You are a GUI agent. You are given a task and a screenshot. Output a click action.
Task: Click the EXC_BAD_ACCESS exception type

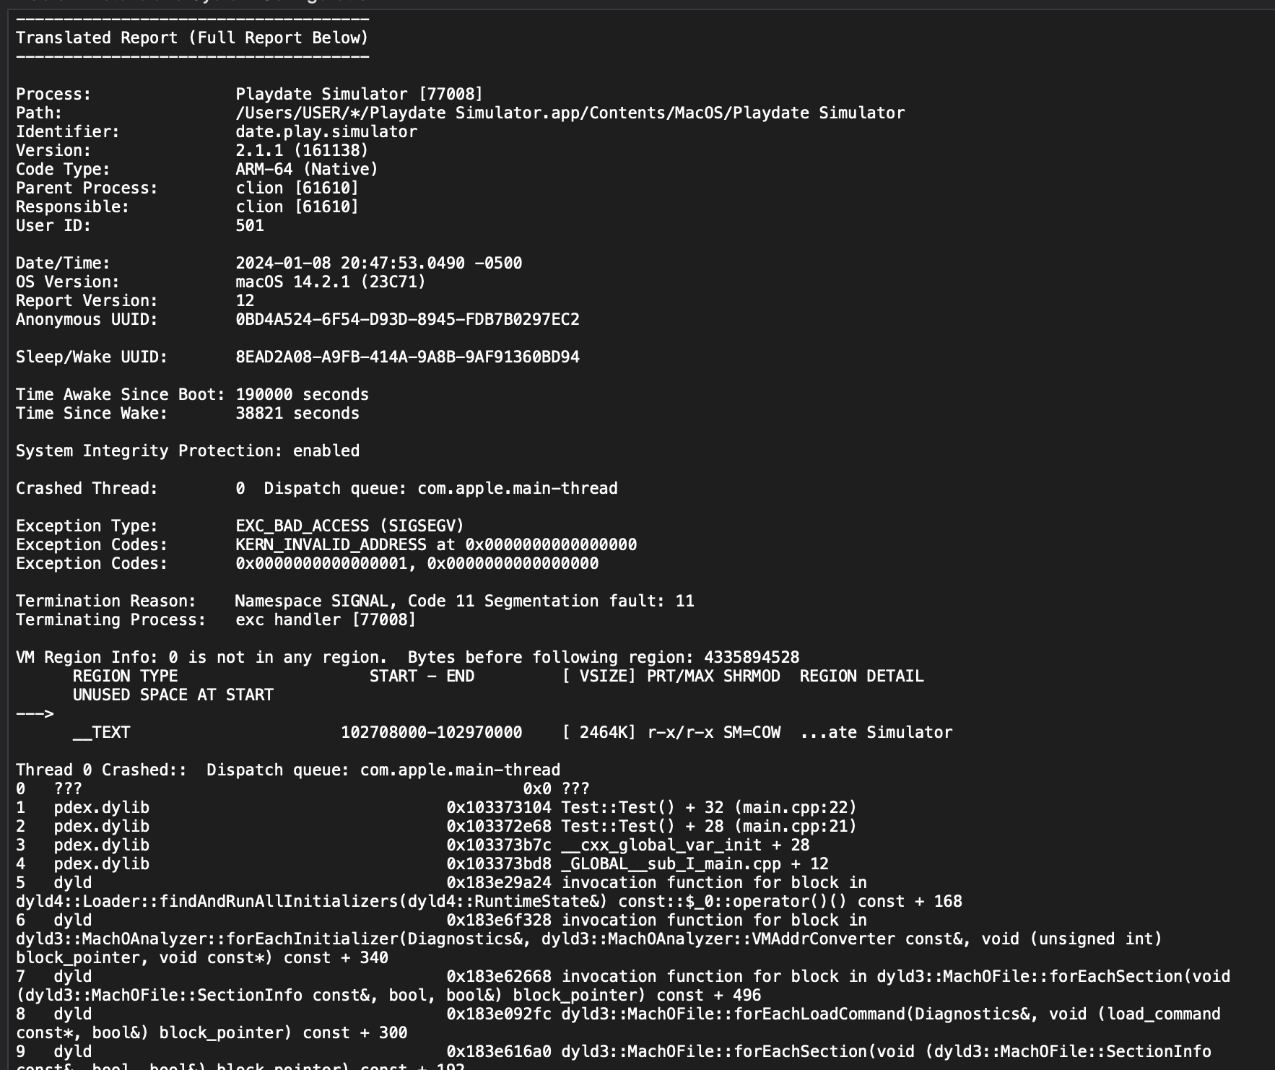349,526
